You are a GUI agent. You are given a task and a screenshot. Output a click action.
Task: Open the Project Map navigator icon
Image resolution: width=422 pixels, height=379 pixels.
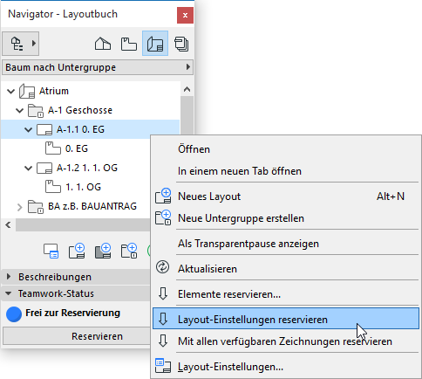(103, 44)
